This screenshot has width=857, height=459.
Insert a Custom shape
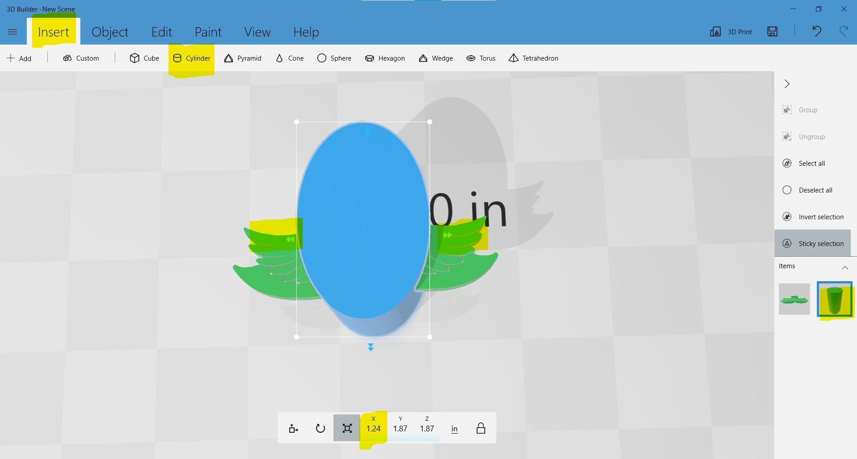(81, 58)
